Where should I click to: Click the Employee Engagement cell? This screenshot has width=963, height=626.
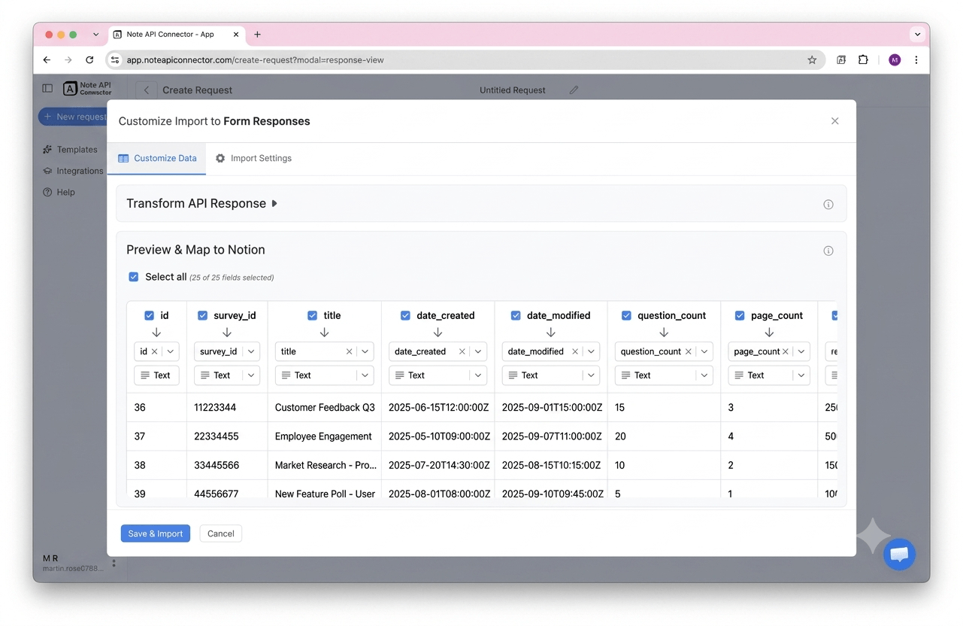coord(325,436)
